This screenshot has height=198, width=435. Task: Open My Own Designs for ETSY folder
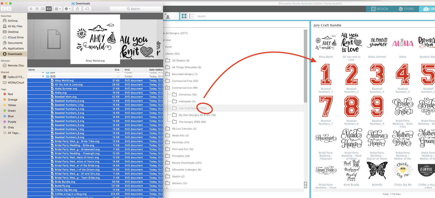(194, 115)
